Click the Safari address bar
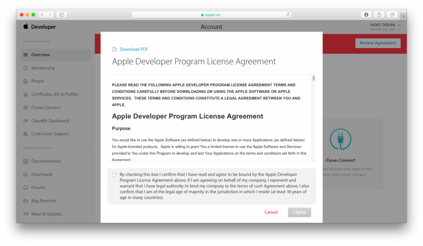Screen dimensions: 423x246 point(211,15)
